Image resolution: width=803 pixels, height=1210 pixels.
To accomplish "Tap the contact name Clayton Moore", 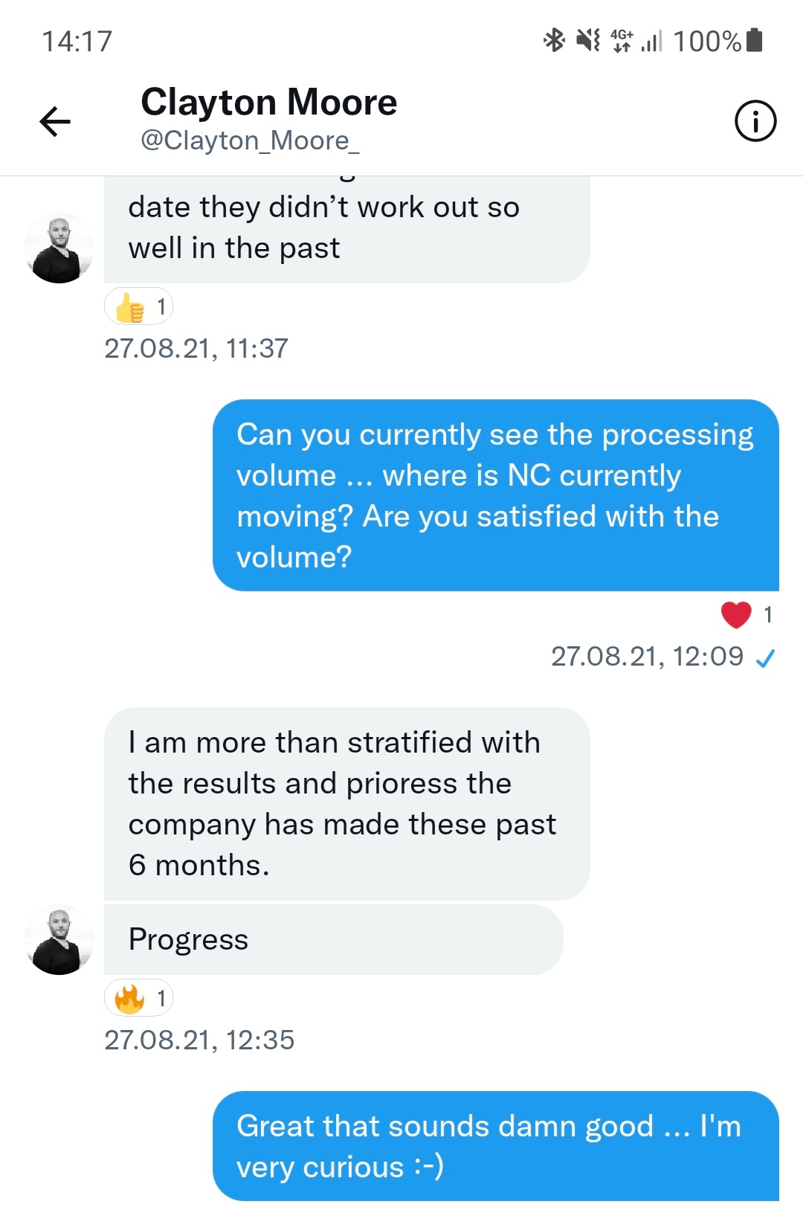I will pyautogui.click(x=269, y=101).
